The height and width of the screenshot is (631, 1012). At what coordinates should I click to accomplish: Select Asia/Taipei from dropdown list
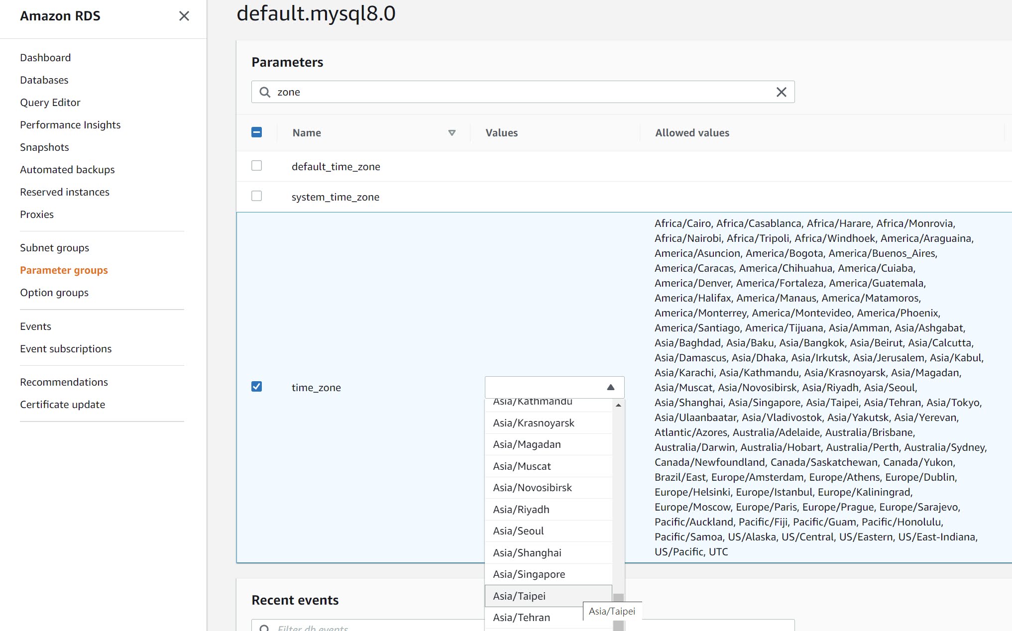(519, 596)
